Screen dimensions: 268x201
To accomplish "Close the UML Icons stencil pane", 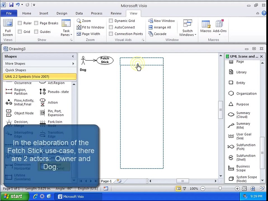I will 261,56.
